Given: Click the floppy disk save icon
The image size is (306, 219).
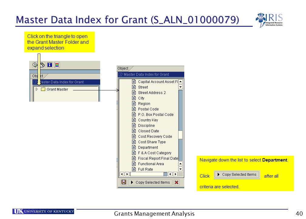Looking at the screenshot, I should 124,182.
